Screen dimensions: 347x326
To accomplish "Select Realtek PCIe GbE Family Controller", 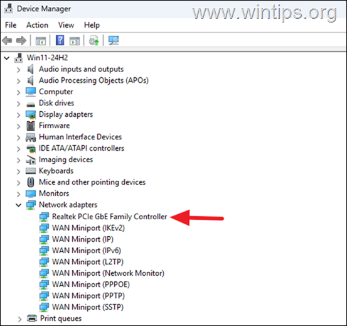I will point(110,217).
